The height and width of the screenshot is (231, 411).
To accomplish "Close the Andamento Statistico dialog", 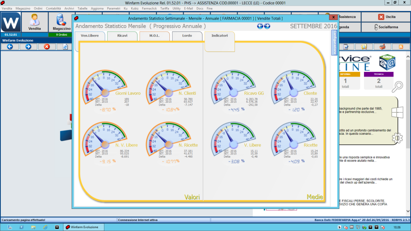I will 334,17.
